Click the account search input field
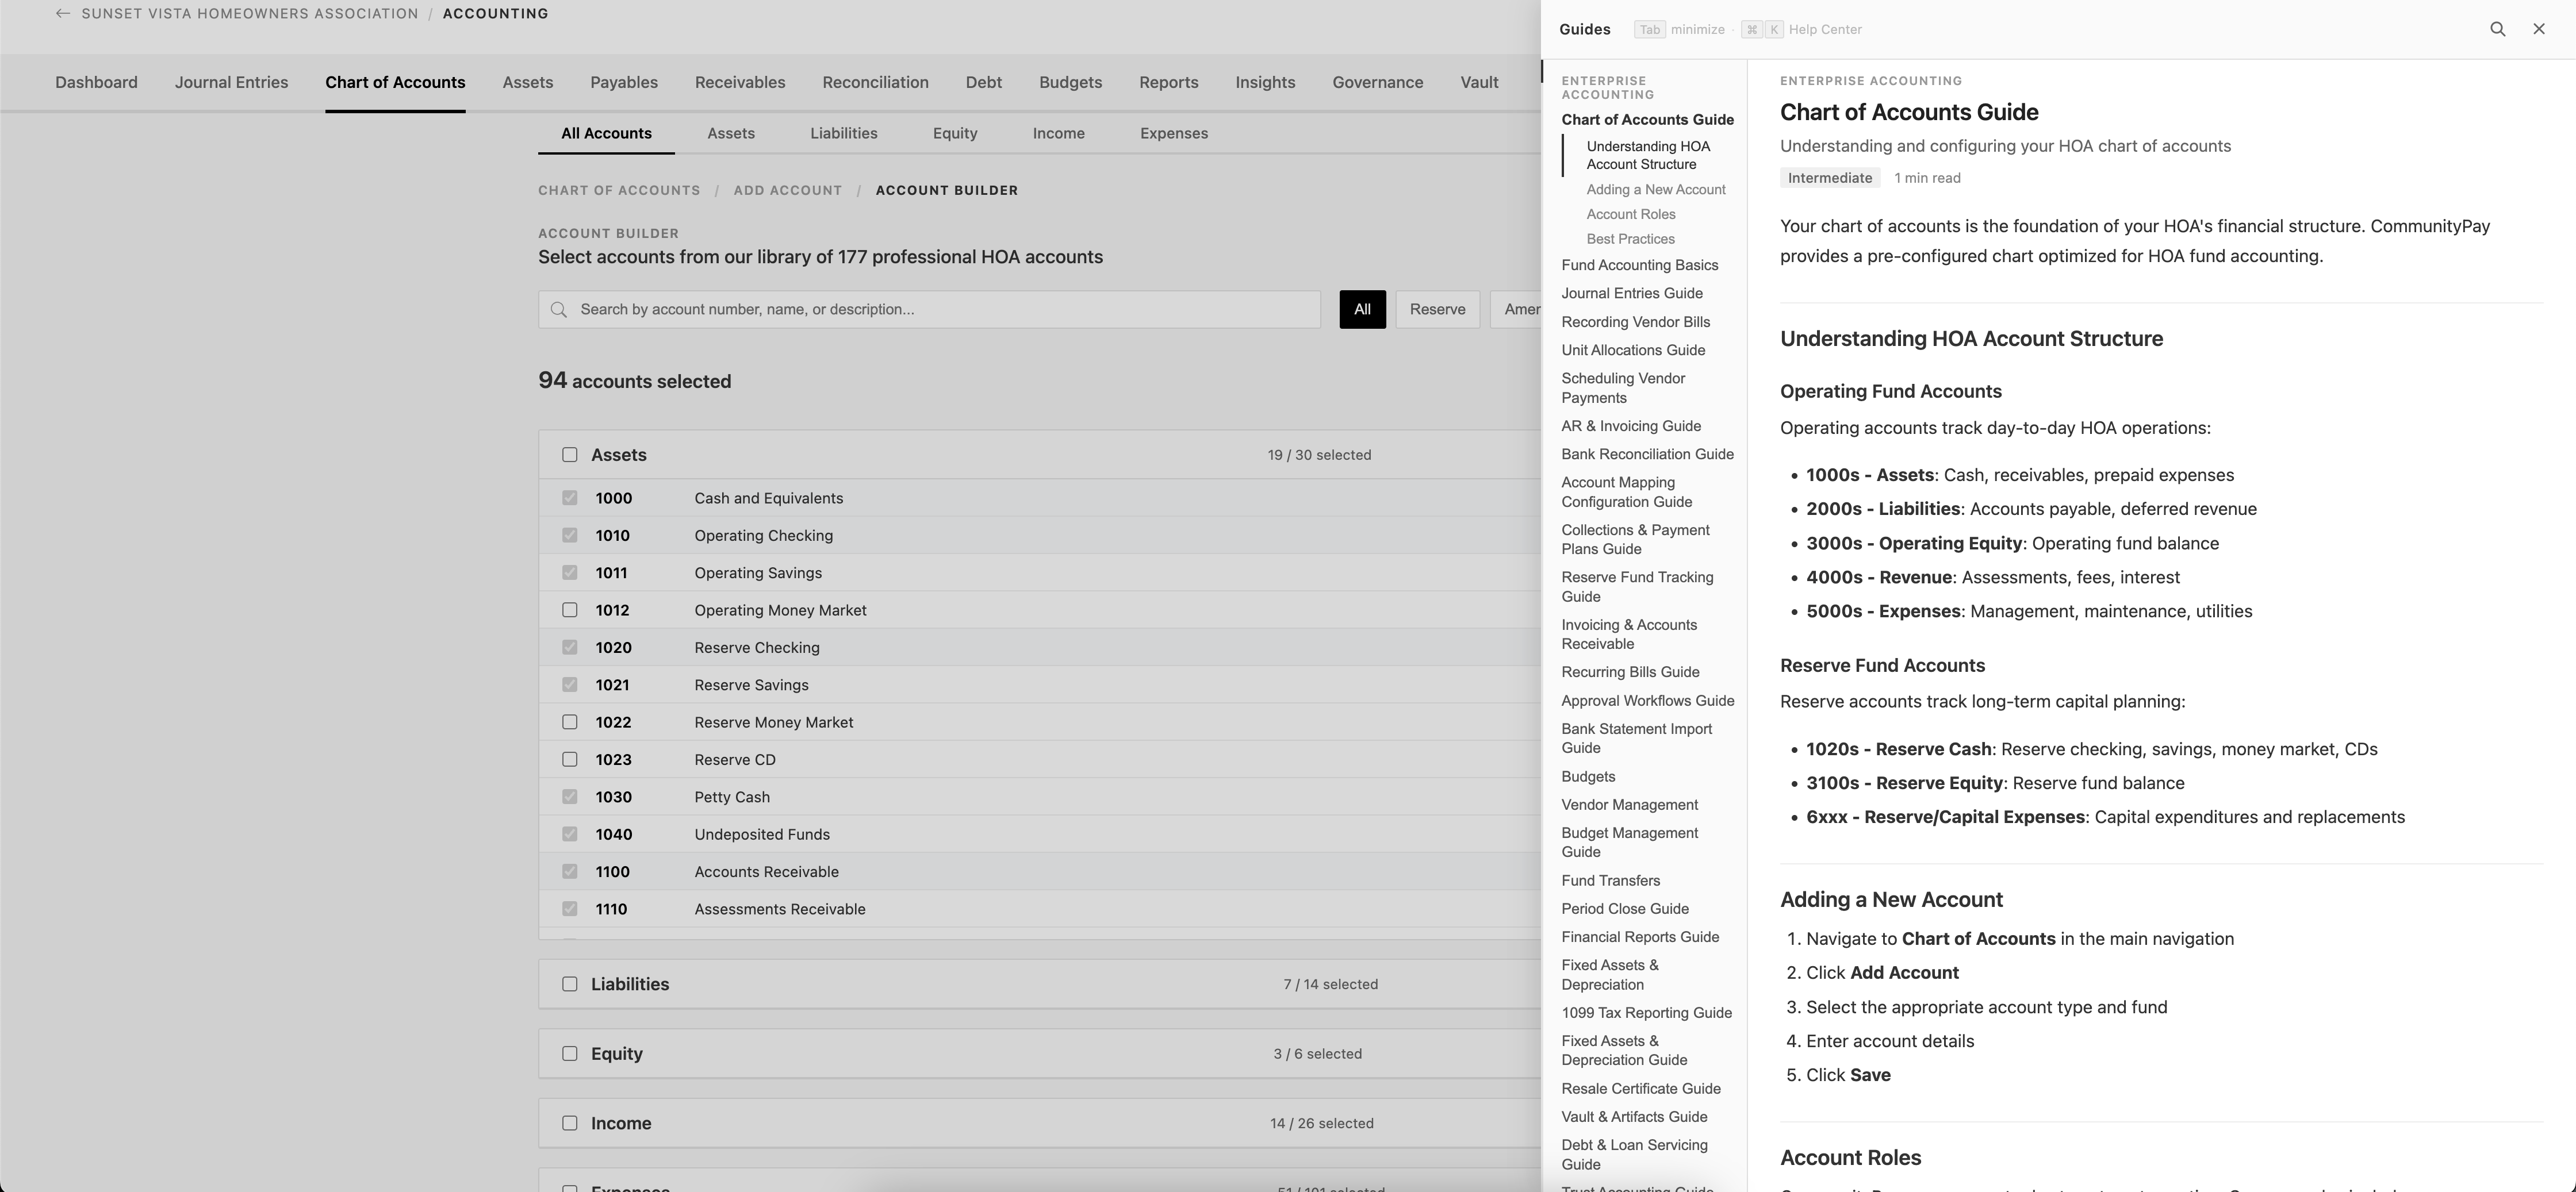The width and height of the screenshot is (2576, 1192). (930, 310)
